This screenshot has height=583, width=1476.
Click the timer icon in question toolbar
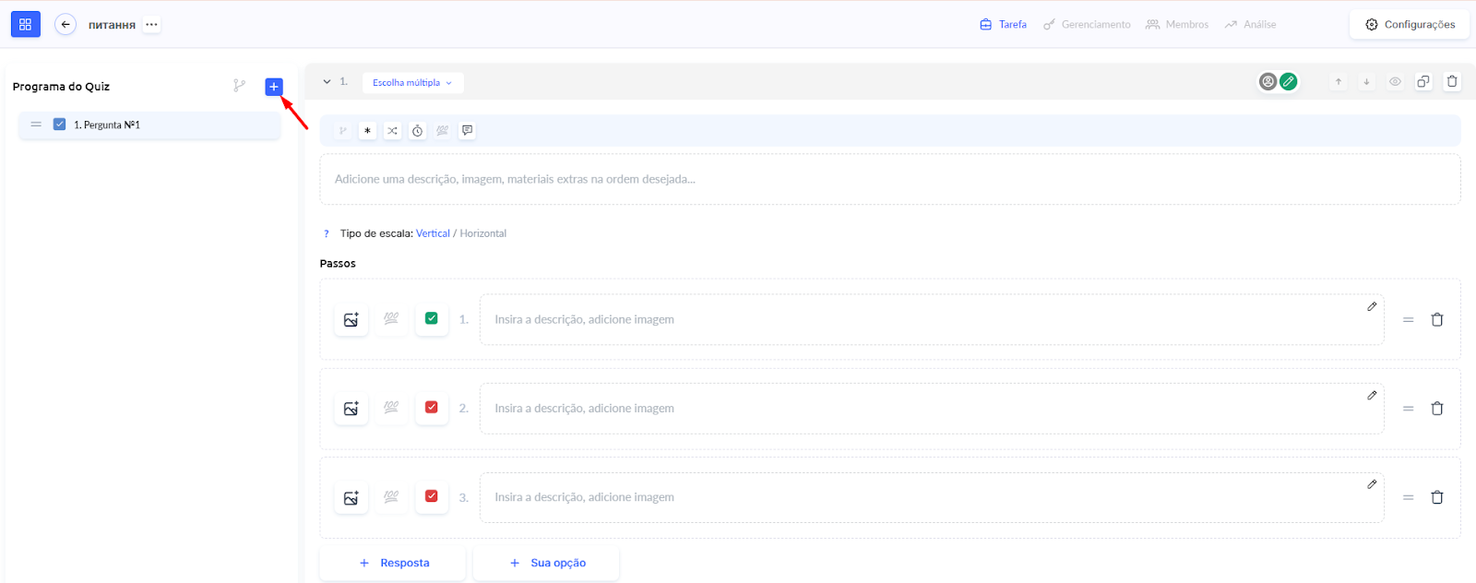tap(417, 131)
